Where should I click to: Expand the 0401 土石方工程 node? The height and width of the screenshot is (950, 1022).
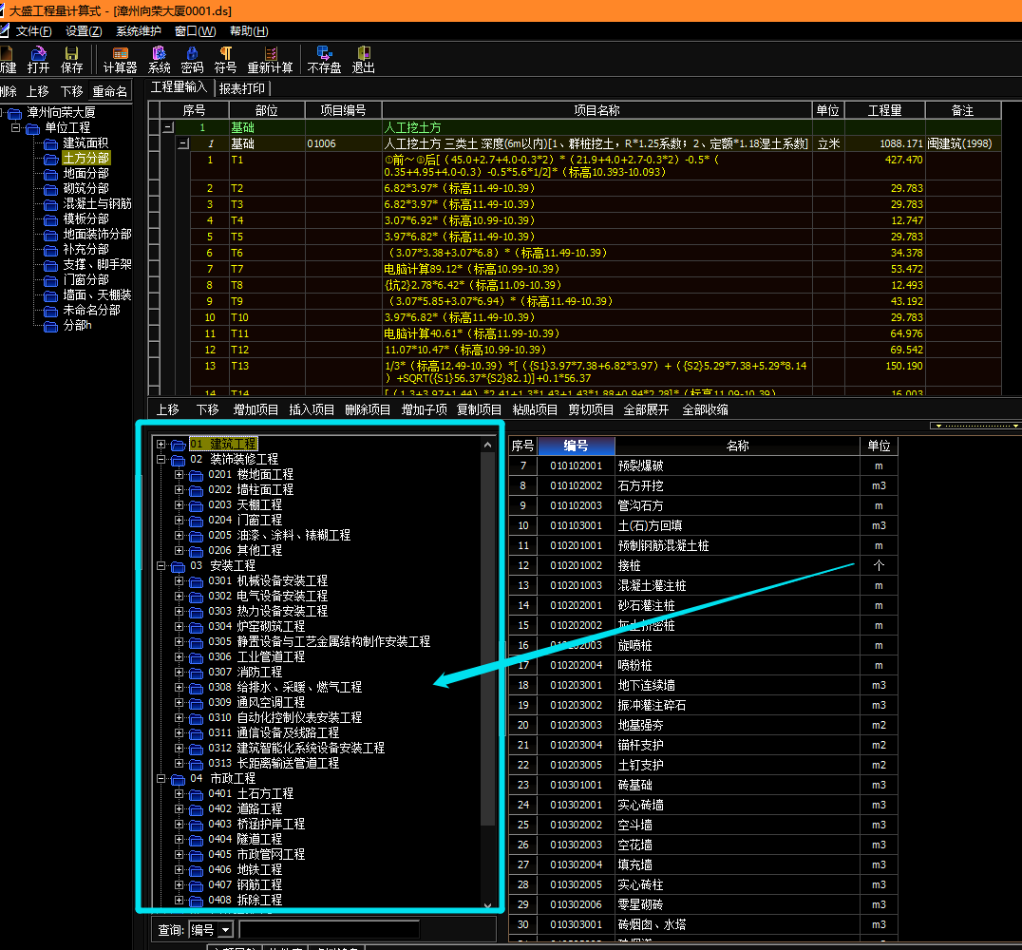(x=179, y=794)
